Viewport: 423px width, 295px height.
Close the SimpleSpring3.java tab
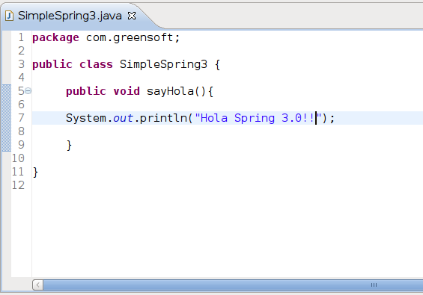132,16
